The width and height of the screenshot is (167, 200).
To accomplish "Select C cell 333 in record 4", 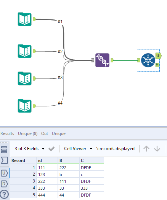I will [x=92, y=188].
